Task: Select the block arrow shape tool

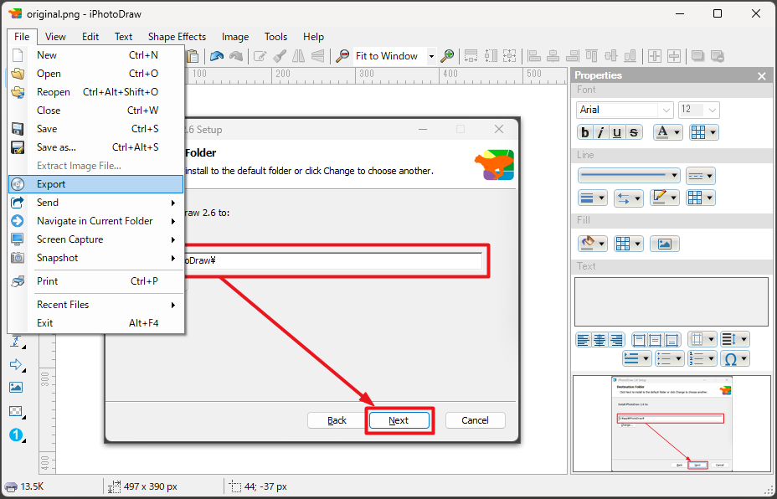Action: click(x=16, y=365)
